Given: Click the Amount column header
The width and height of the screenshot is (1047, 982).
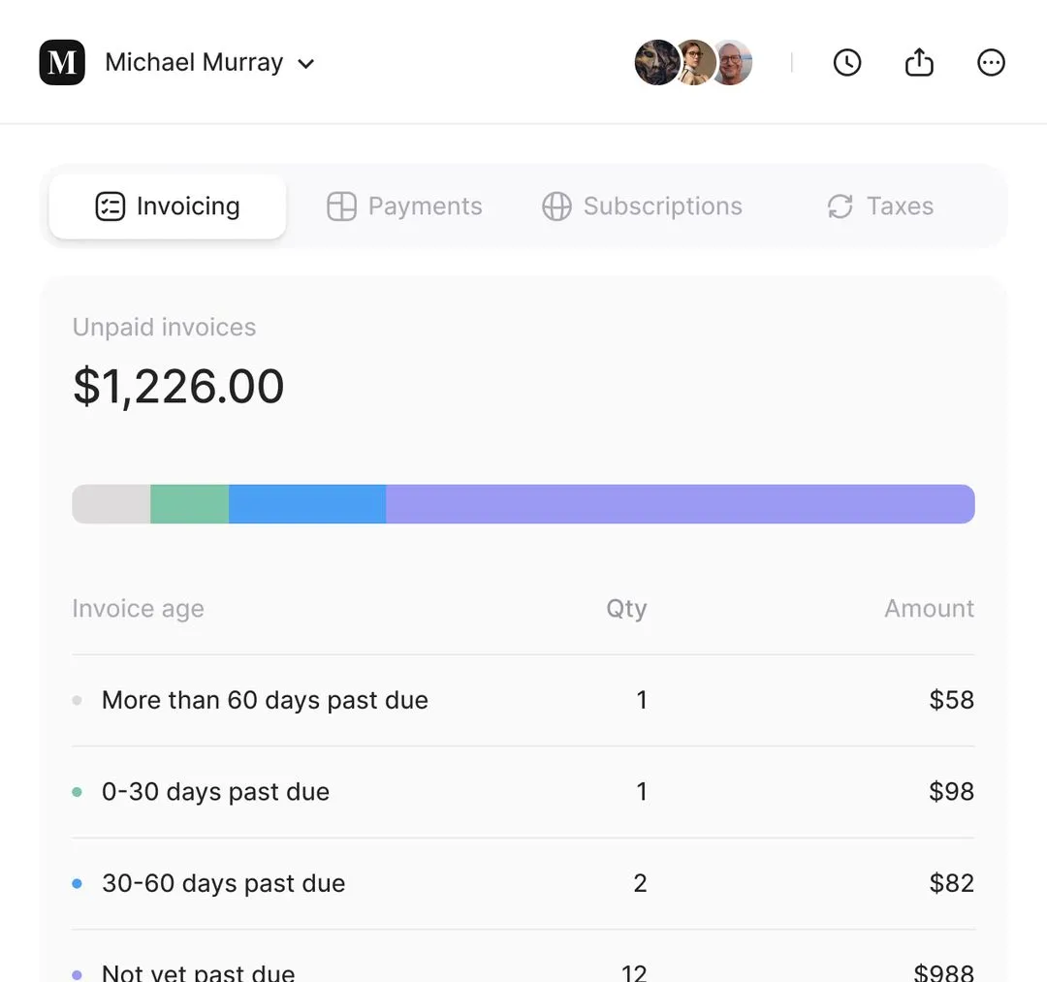Looking at the screenshot, I should [x=929, y=609].
